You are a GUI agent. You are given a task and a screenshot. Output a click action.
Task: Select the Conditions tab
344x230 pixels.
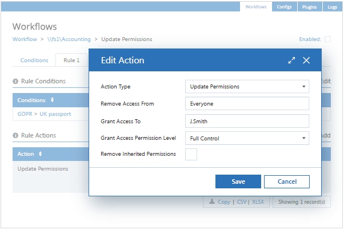34,60
